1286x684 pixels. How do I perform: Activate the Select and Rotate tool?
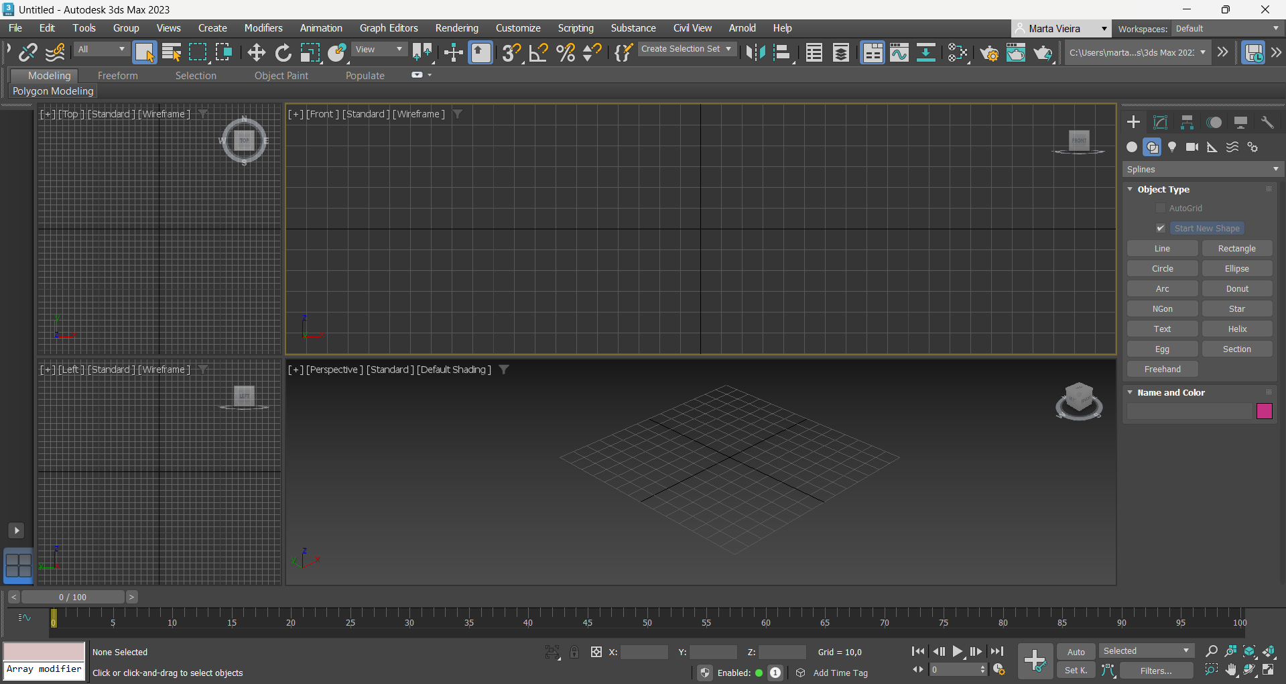(283, 52)
